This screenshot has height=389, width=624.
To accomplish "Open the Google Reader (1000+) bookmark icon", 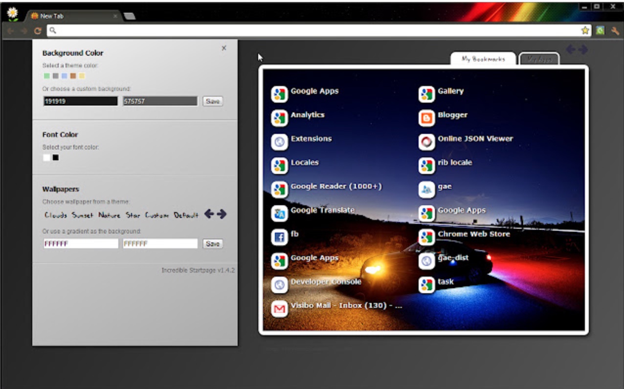I will (x=279, y=190).
